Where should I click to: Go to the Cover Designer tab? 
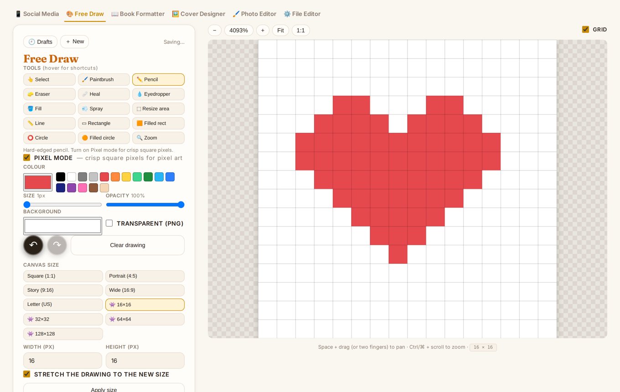199,14
